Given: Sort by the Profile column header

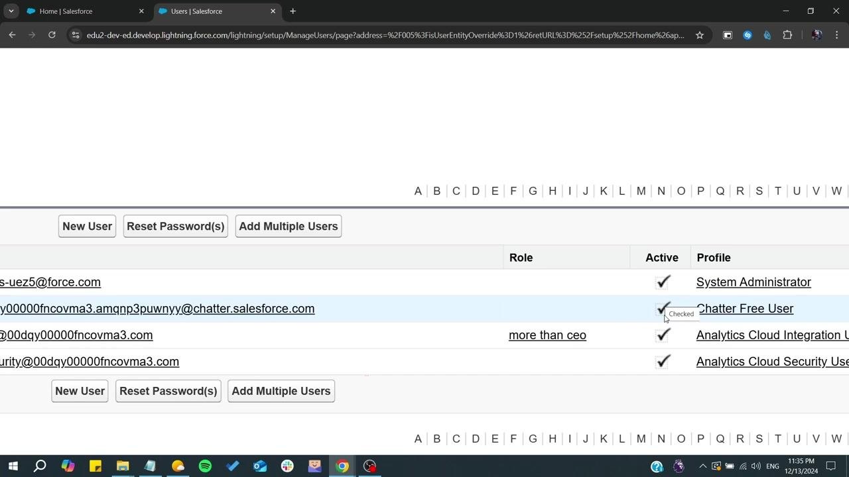Looking at the screenshot, I should point(714,258).
